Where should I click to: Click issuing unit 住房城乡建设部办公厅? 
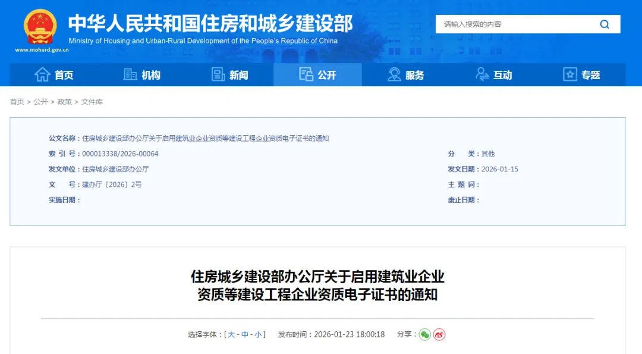click(x=115, y=169)
